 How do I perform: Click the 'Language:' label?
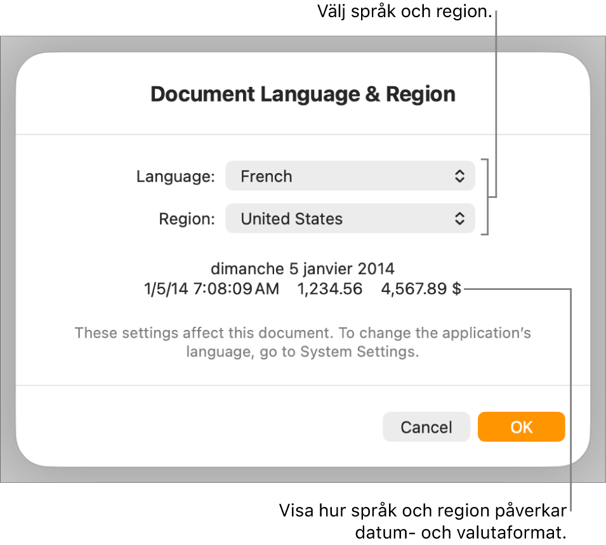[176, 176]
